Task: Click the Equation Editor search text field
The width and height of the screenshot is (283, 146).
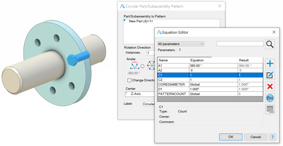Action: point(240,44)
